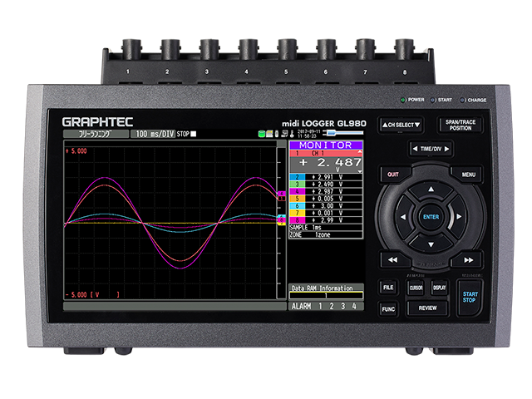
Task: Push the CH SELECT button
Action: click(401, 125)
